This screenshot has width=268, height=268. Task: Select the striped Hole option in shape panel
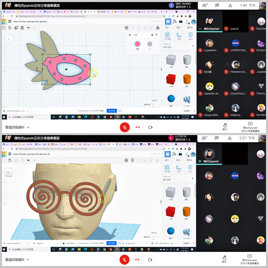click(x=150, y=44)
